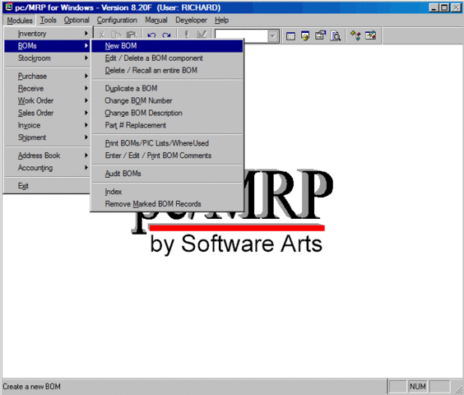Select Index in the BOMs submenu
The image size is (464, 395).
(167, 192)
